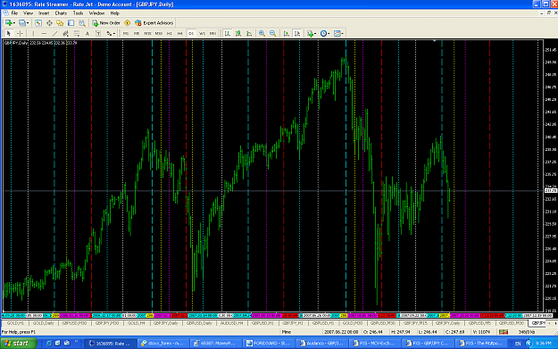Viewport: 558px width, 349px height.
Task: Click the Expert Advisors button
Action: [x=154, y=23]
